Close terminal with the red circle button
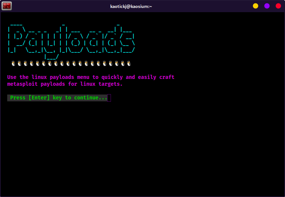Viewport: 285px width, 197px height. coord(278,6)
